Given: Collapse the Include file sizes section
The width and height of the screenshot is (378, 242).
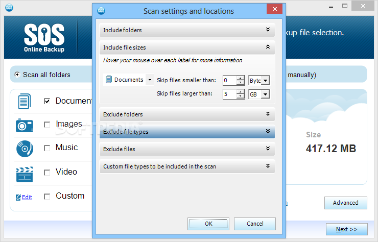Looking at the screenshot, I should (x=187, y=47).
